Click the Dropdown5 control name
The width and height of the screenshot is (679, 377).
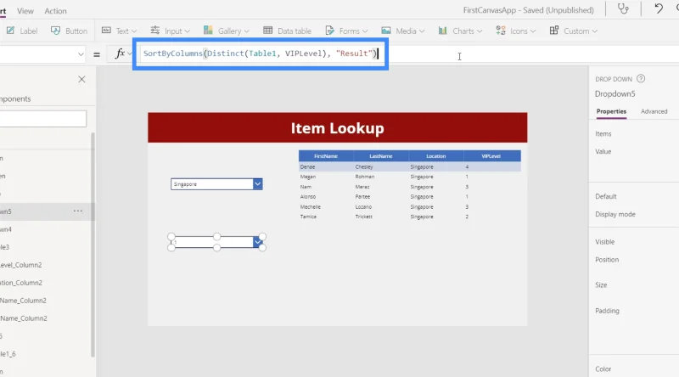point(614,94)
